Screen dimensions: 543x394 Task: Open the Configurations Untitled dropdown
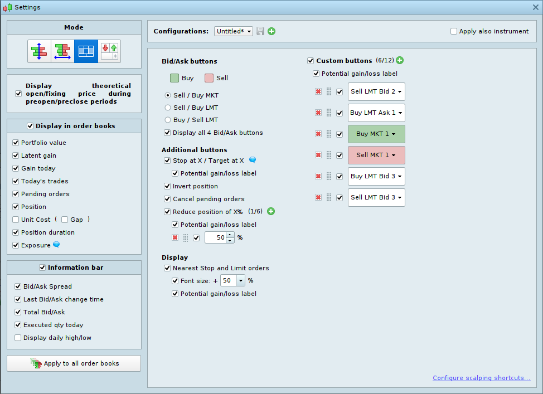pyautogui.click(x=234, y=31)
